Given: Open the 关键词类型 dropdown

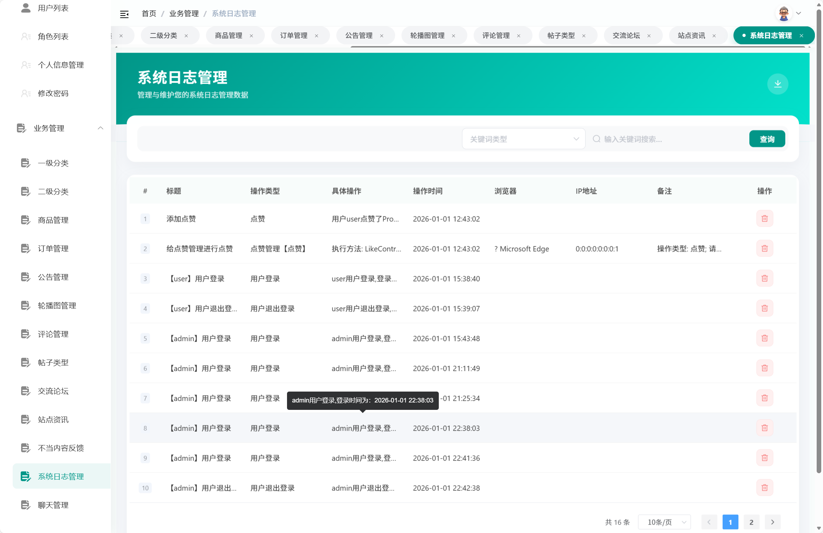Looking at the screenshot, I should click(523, 139).
